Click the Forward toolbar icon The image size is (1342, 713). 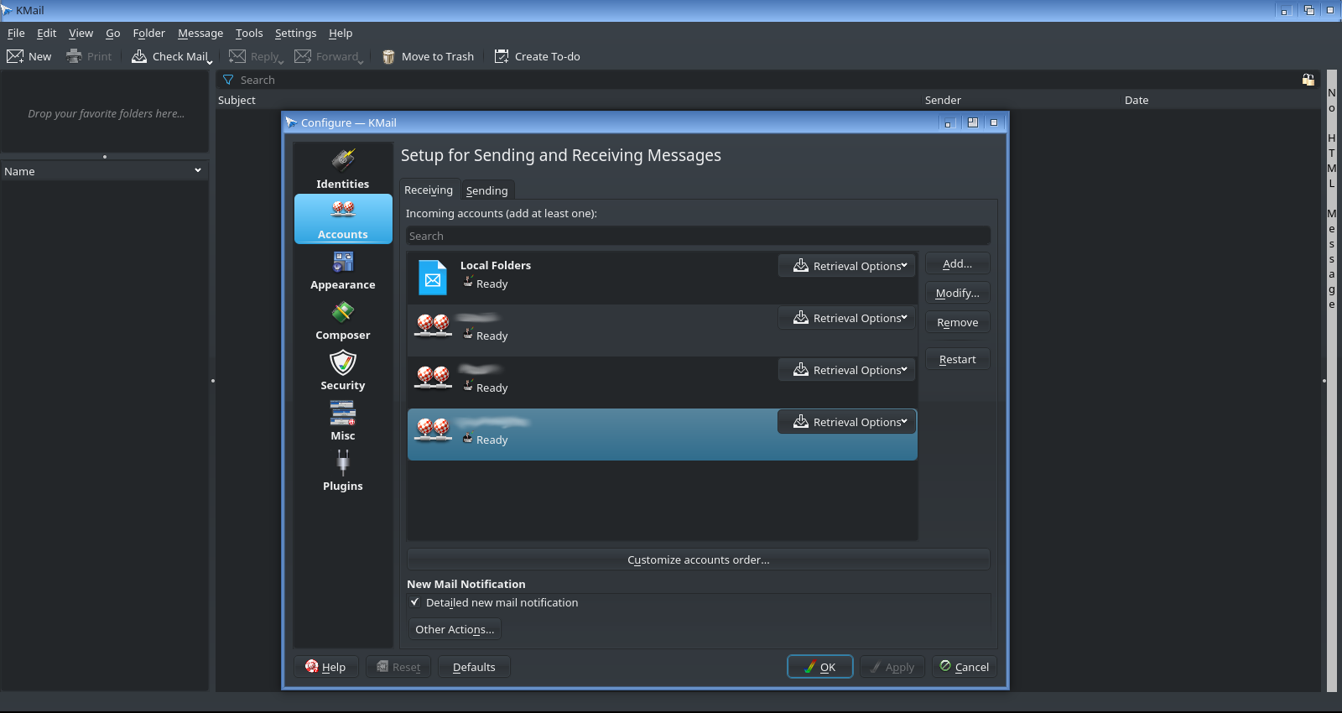(303, 56)
